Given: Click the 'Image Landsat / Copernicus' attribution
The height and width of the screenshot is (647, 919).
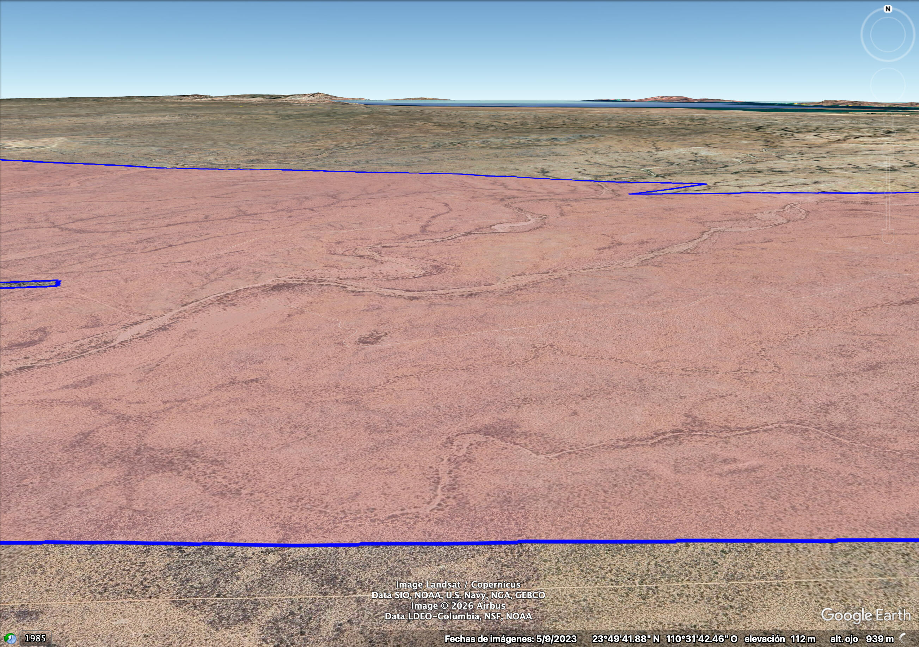Looking at the screenshot, I should tap(458, 585).
